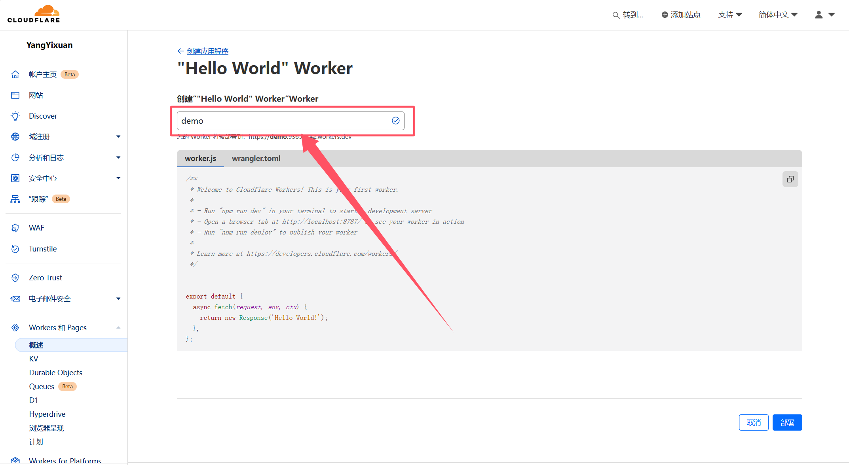Open the user menu dropdown arrow
Image resolution: width=849 pixels, height=465 pixels.
coord(832,15)
